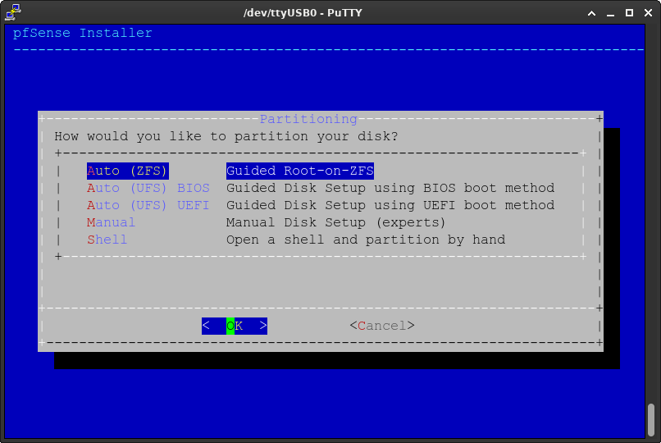Confirm with the OK button

(x=235, y=326)
